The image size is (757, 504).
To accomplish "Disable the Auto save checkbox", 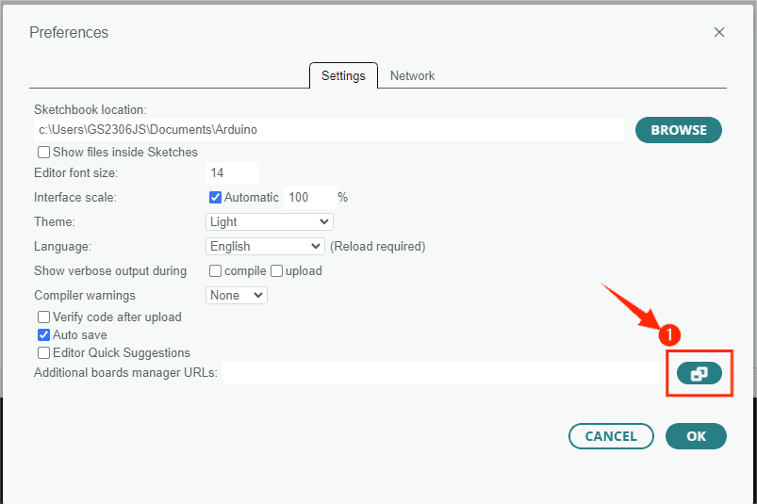I will click(44, 334).
